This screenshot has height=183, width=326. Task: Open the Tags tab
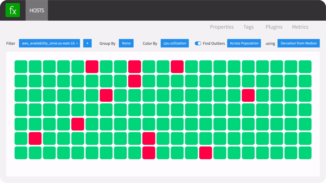249,27
